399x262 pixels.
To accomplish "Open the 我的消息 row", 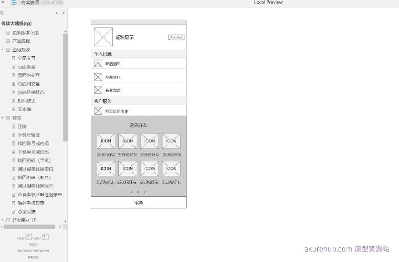I will (139, 63).
